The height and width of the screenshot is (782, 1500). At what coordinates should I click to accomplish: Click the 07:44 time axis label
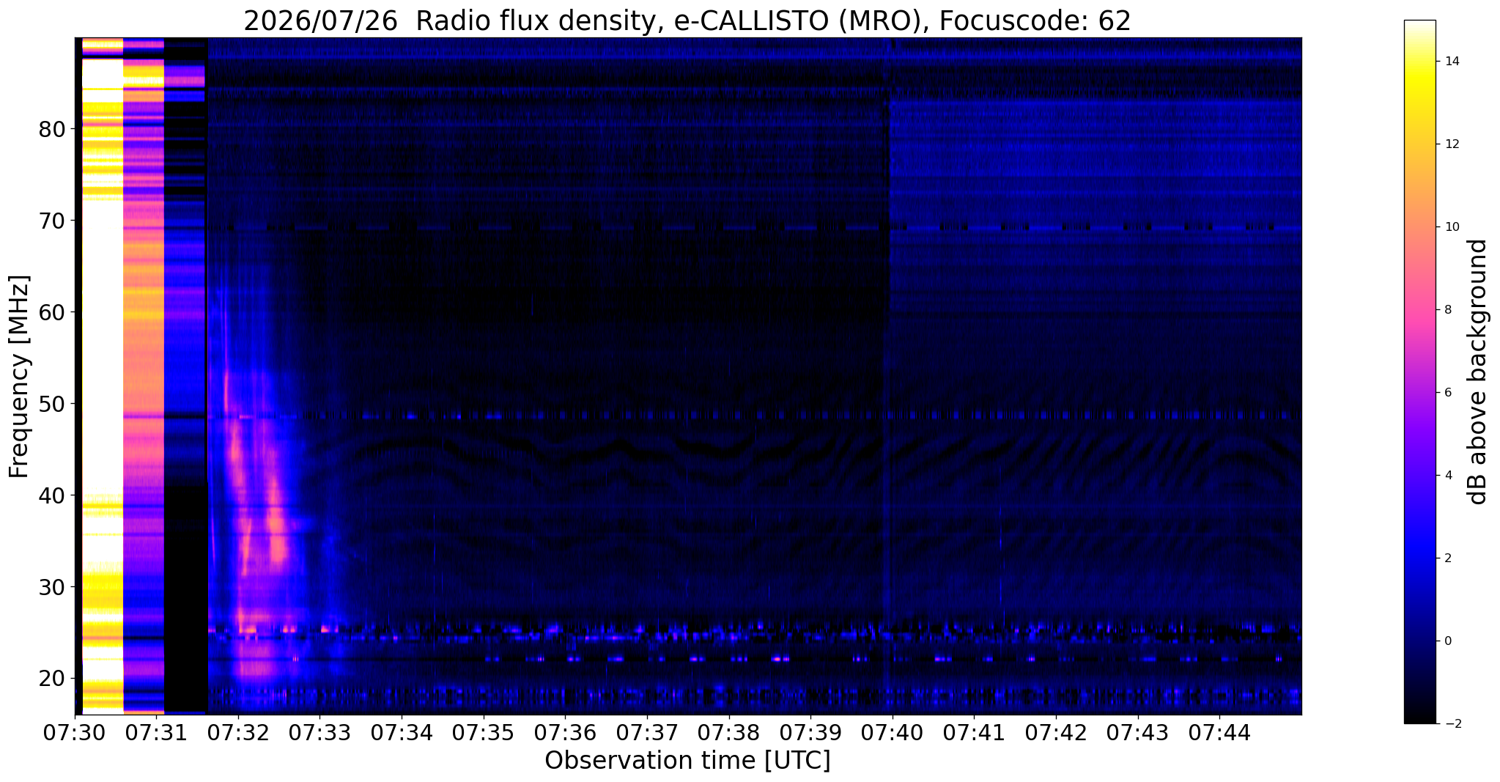point(1219,733)
